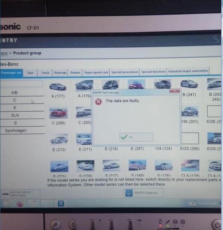Select the S (220) car thumbnail

pos(85,166)
